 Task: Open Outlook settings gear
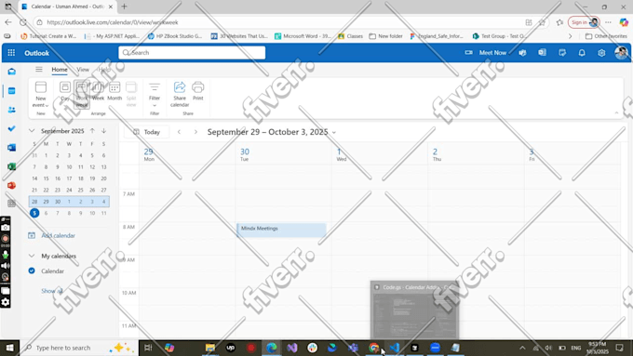[x=601, y=53]
